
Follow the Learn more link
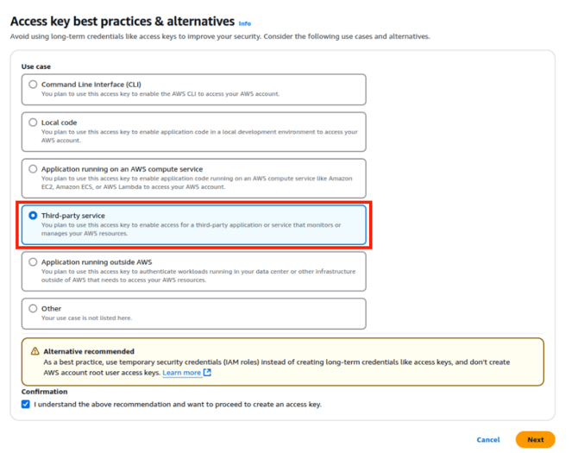tap(181, 373)
